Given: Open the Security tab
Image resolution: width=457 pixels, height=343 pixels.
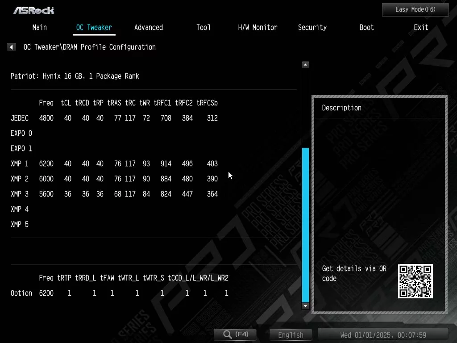Looking at the screenshot, I should tap(312, 27).
